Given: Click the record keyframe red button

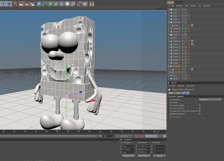Looking at the screenshot, I should tap(136, 136).
